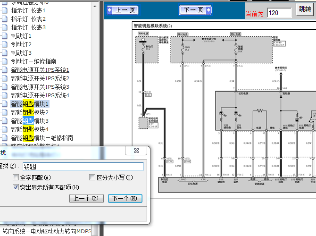This screenshot has height=236, width=316.
Task: Open 转向系统一电动驱动动力转向MDPS entry
Action: point(47,231)
